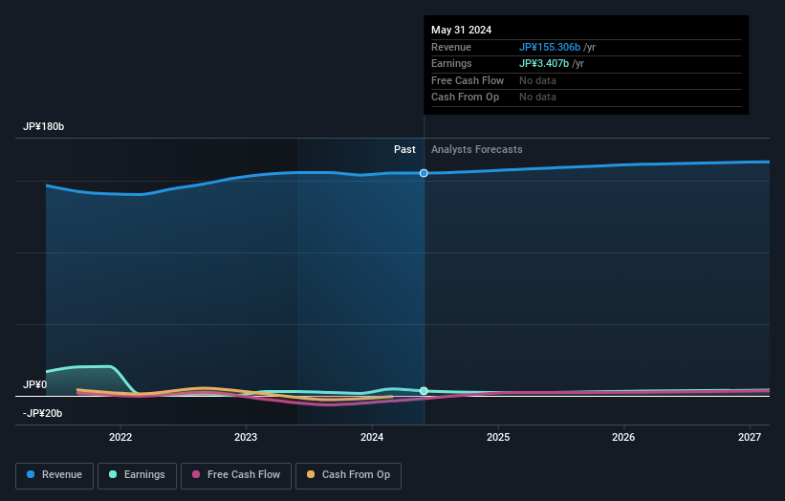The image size is (785, 501).
Task: Click the Earnings label in the tooltip
Action: [451, 63]
